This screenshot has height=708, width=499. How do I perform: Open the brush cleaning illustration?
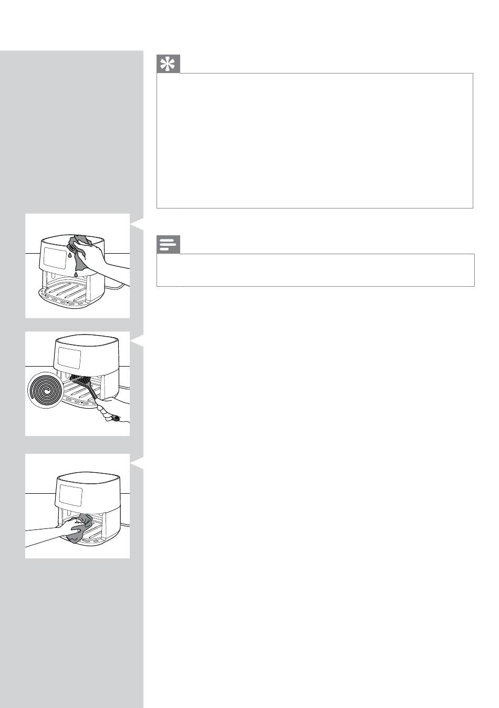point(78,383)
